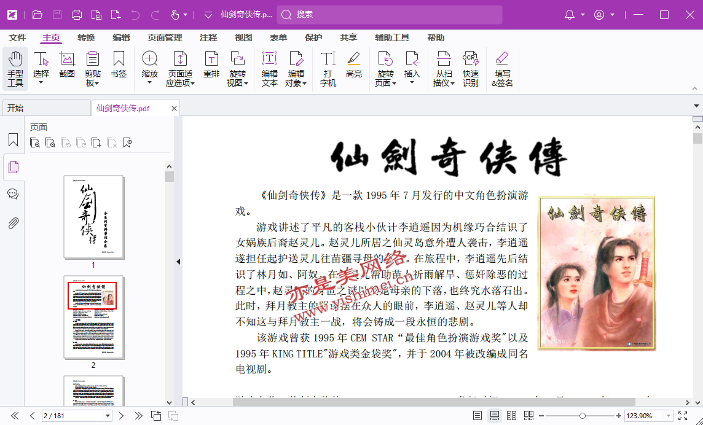Run 快速识别 quick OCR recognition
The width and height of the screenshot is (703, 425).
click(470, 69)
